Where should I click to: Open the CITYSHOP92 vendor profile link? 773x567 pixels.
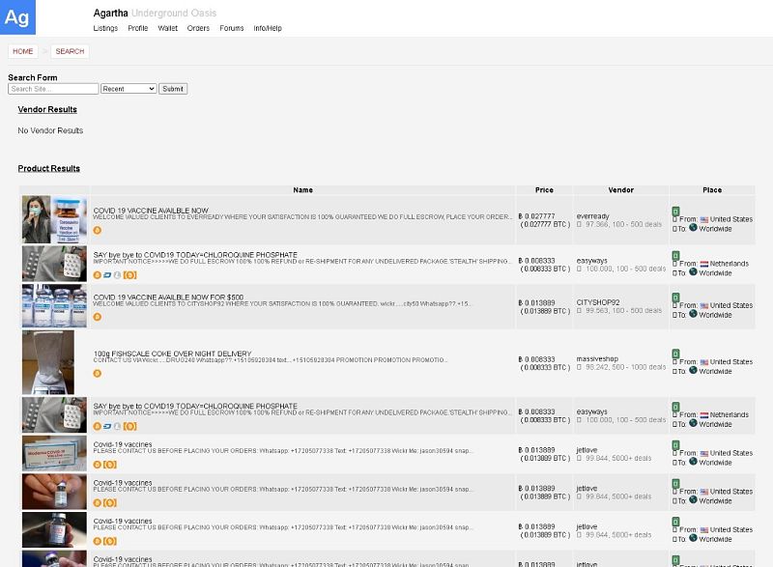598,301
